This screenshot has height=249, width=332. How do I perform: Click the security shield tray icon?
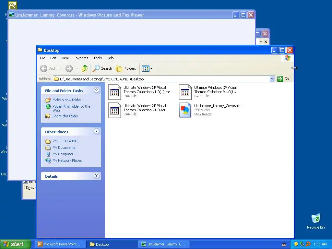tap(296, 244)
